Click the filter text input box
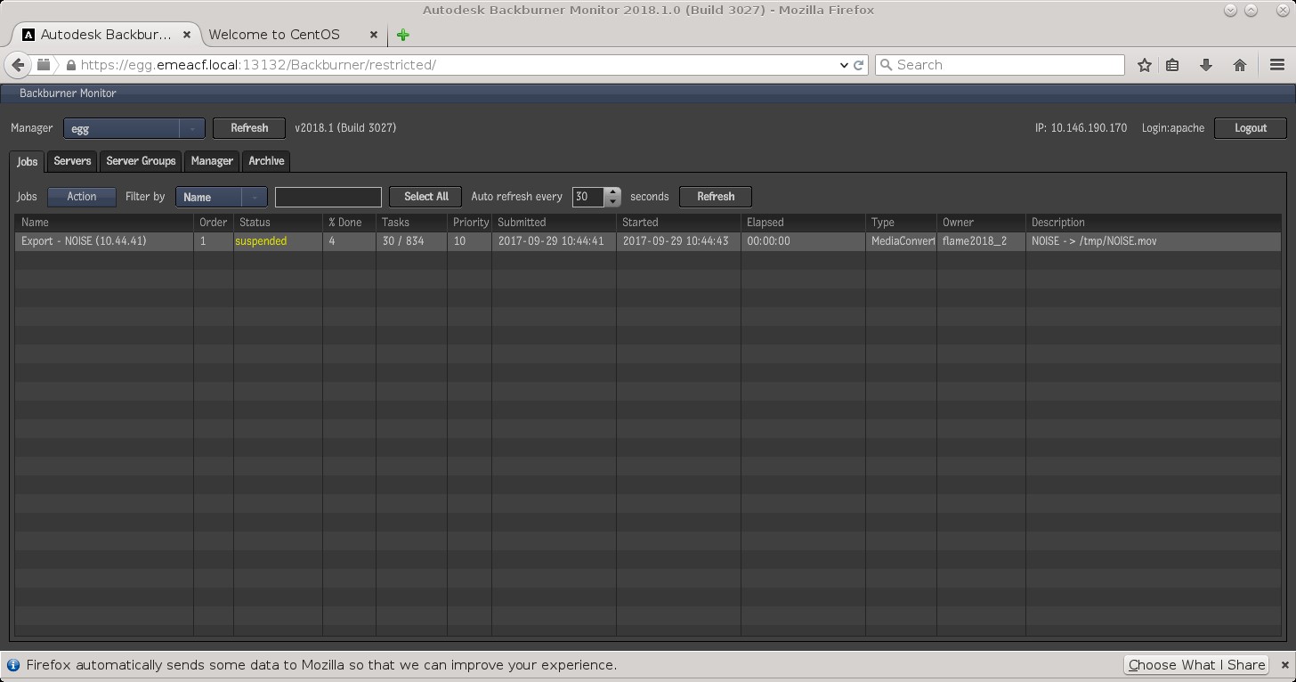The height and width of the screenshot is (682, 1296). 328,197
